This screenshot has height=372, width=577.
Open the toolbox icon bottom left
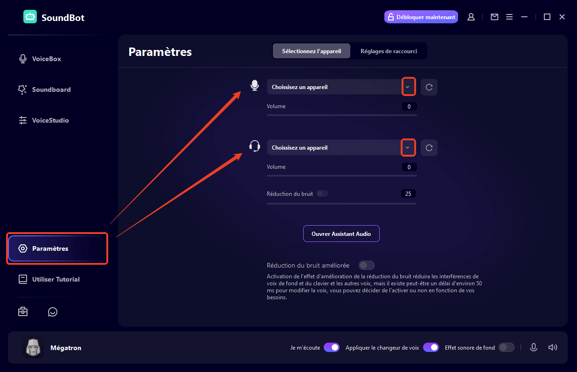[22, 311]
